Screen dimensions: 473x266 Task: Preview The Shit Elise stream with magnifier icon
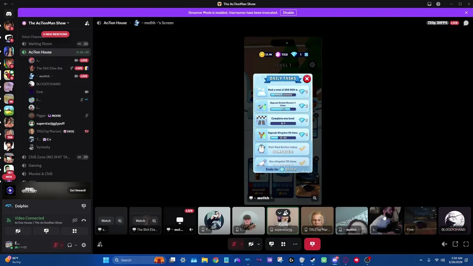click(x=154, y=221)
